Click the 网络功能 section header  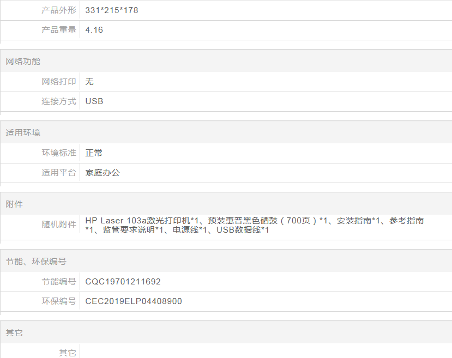(23, 62)
